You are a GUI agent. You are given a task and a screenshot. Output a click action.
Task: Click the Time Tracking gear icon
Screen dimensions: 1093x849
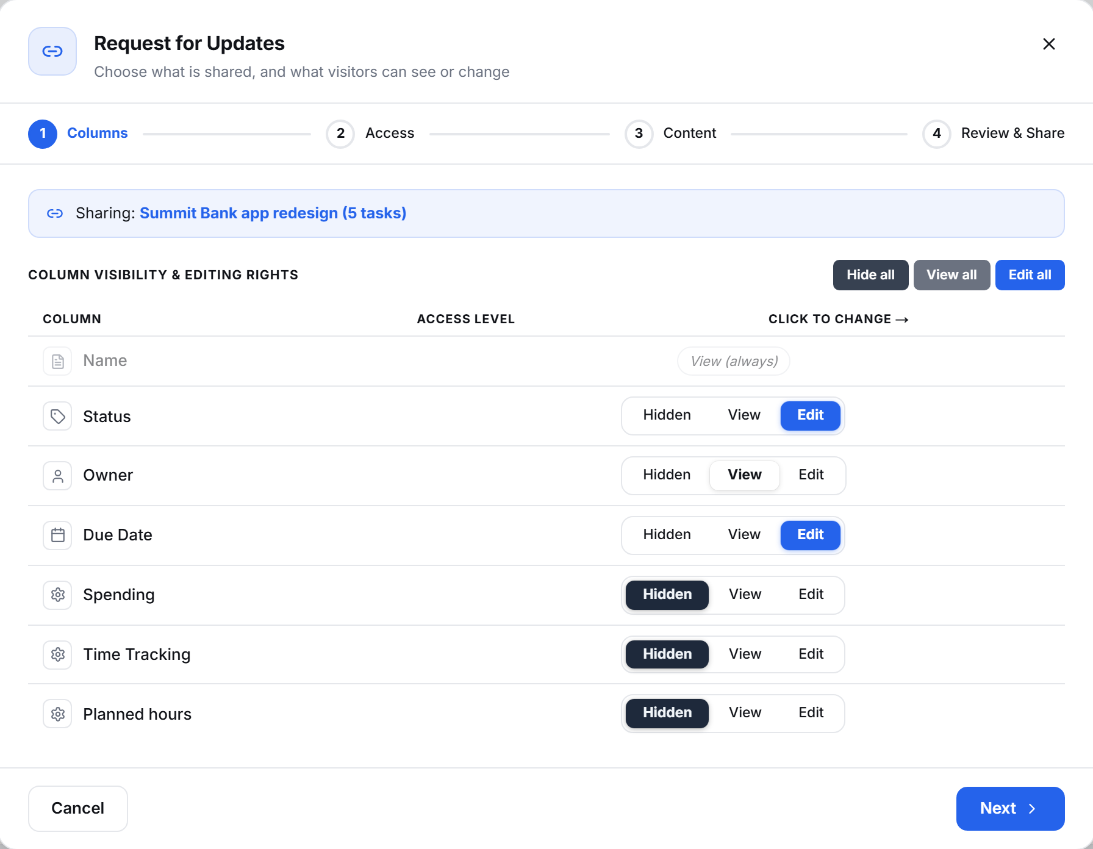(x=57, y=654)
